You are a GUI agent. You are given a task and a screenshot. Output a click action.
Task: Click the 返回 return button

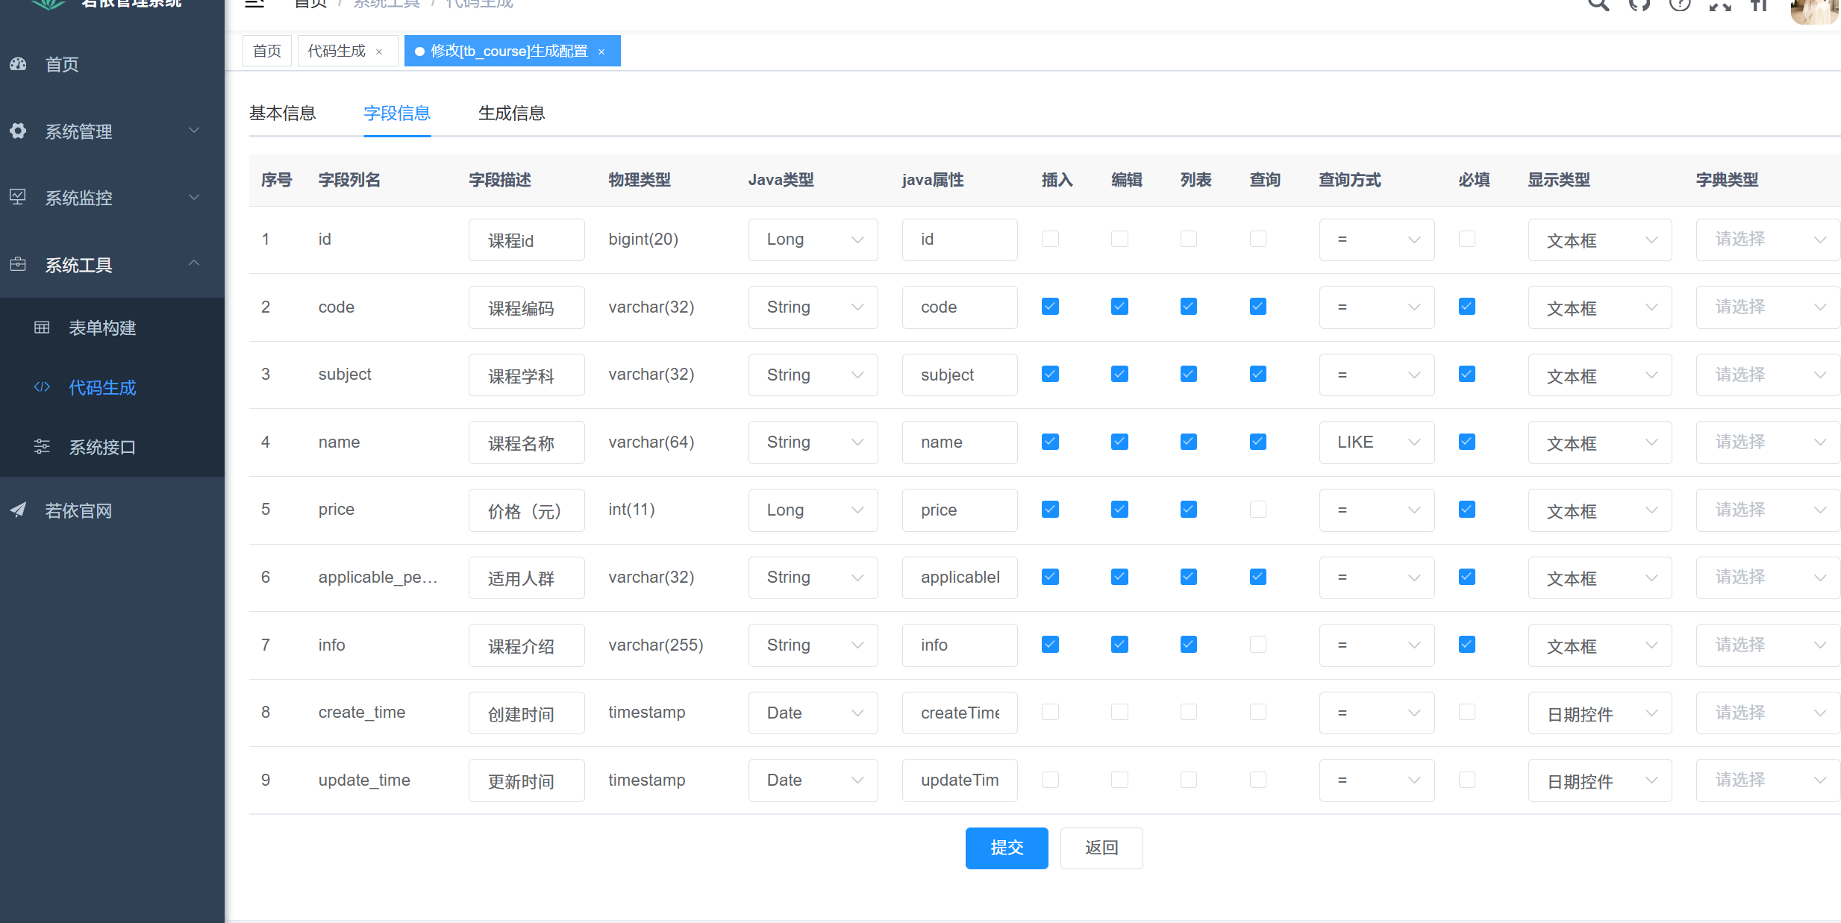1101,848
